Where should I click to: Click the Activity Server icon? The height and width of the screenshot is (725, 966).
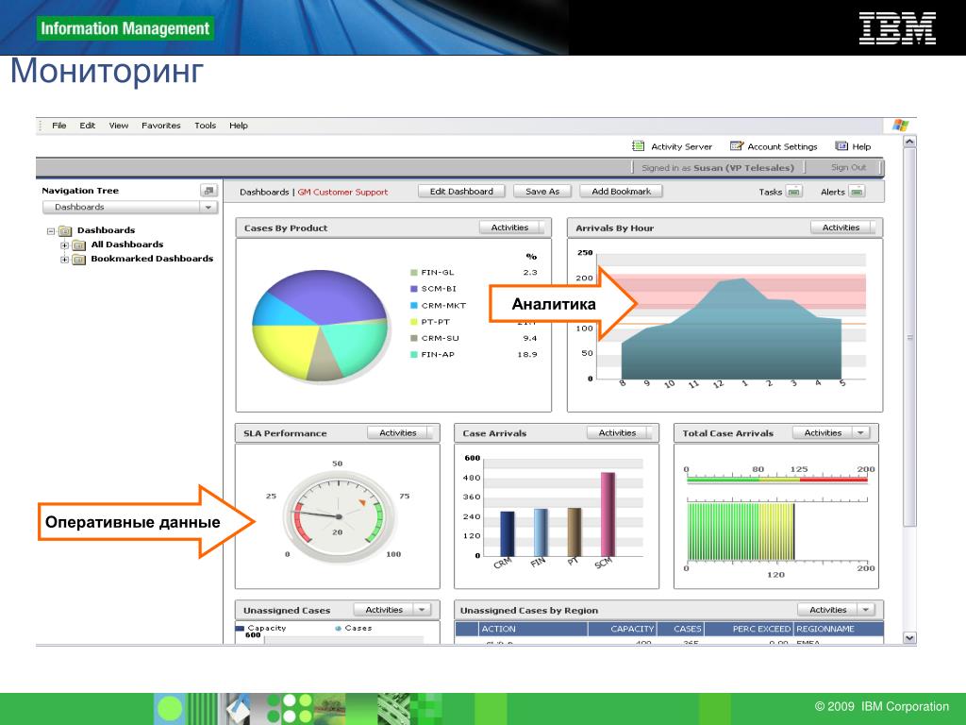pos(639,146)
